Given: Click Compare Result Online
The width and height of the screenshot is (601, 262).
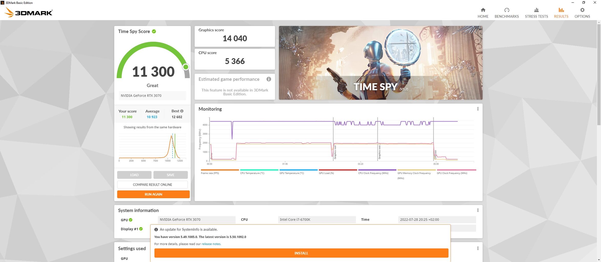Looking at the screenshot, I should click(x=152, y=184).
